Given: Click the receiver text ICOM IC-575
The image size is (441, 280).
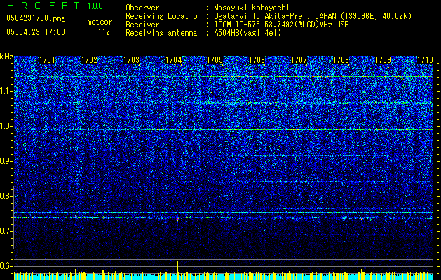Looking at the screenshot, I should point(238,24).
